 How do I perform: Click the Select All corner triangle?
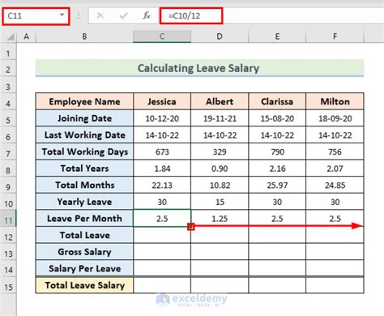pyautogui.click(x=11, y=36)
